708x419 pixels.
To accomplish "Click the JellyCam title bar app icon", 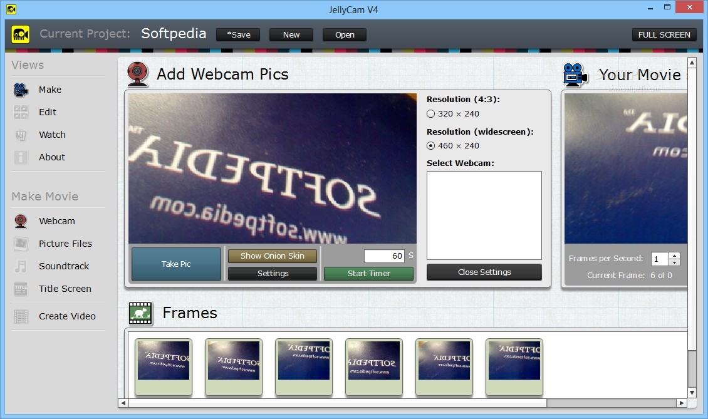I will click(x=11, y=9).
